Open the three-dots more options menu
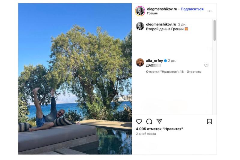 coord(209,11)
